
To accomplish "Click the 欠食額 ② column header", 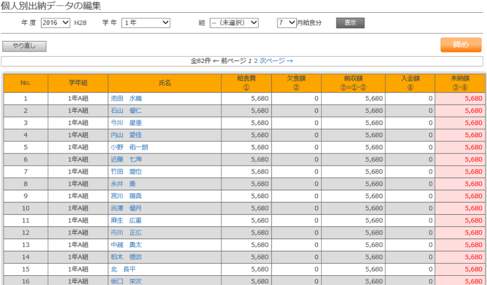I will tap(296, 83).
